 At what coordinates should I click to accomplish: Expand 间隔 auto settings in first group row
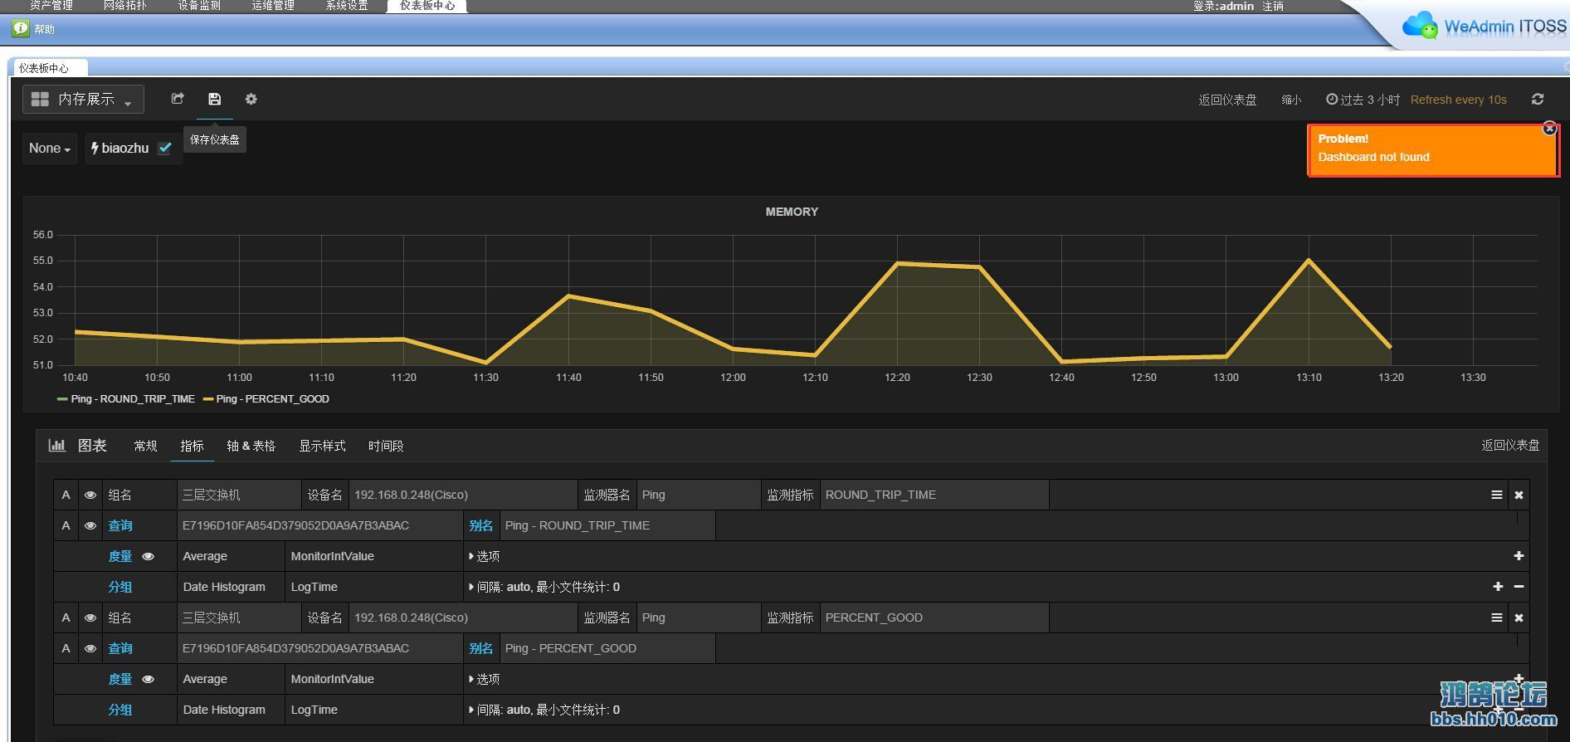544,587
